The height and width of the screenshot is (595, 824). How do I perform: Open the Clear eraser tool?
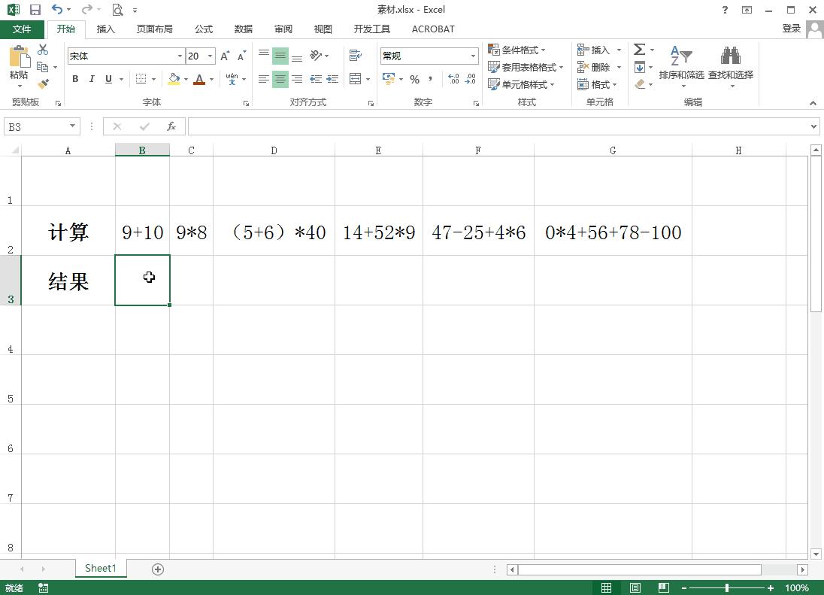point(640,84)
